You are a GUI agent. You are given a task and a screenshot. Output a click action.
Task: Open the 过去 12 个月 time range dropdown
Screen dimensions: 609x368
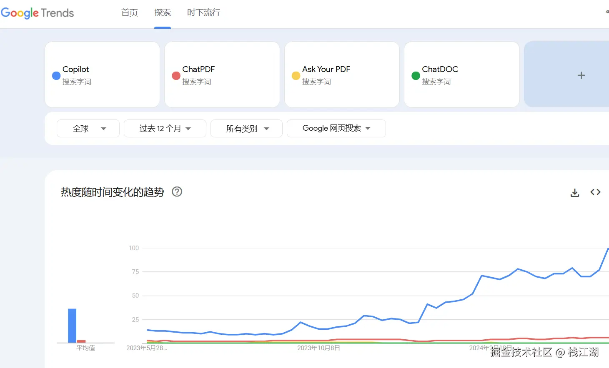(x=165, y=129)
